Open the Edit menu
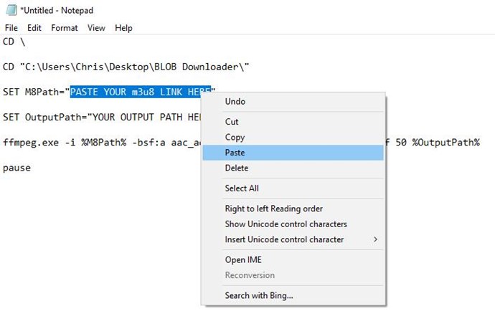Image resolution: width=495 pixels, height=311 pixels. point(34,28)
